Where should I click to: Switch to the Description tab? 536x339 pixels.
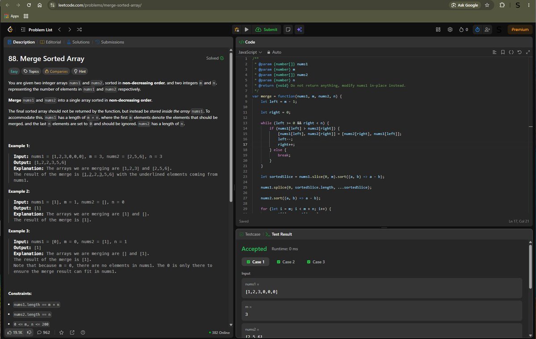pos(21,42)
